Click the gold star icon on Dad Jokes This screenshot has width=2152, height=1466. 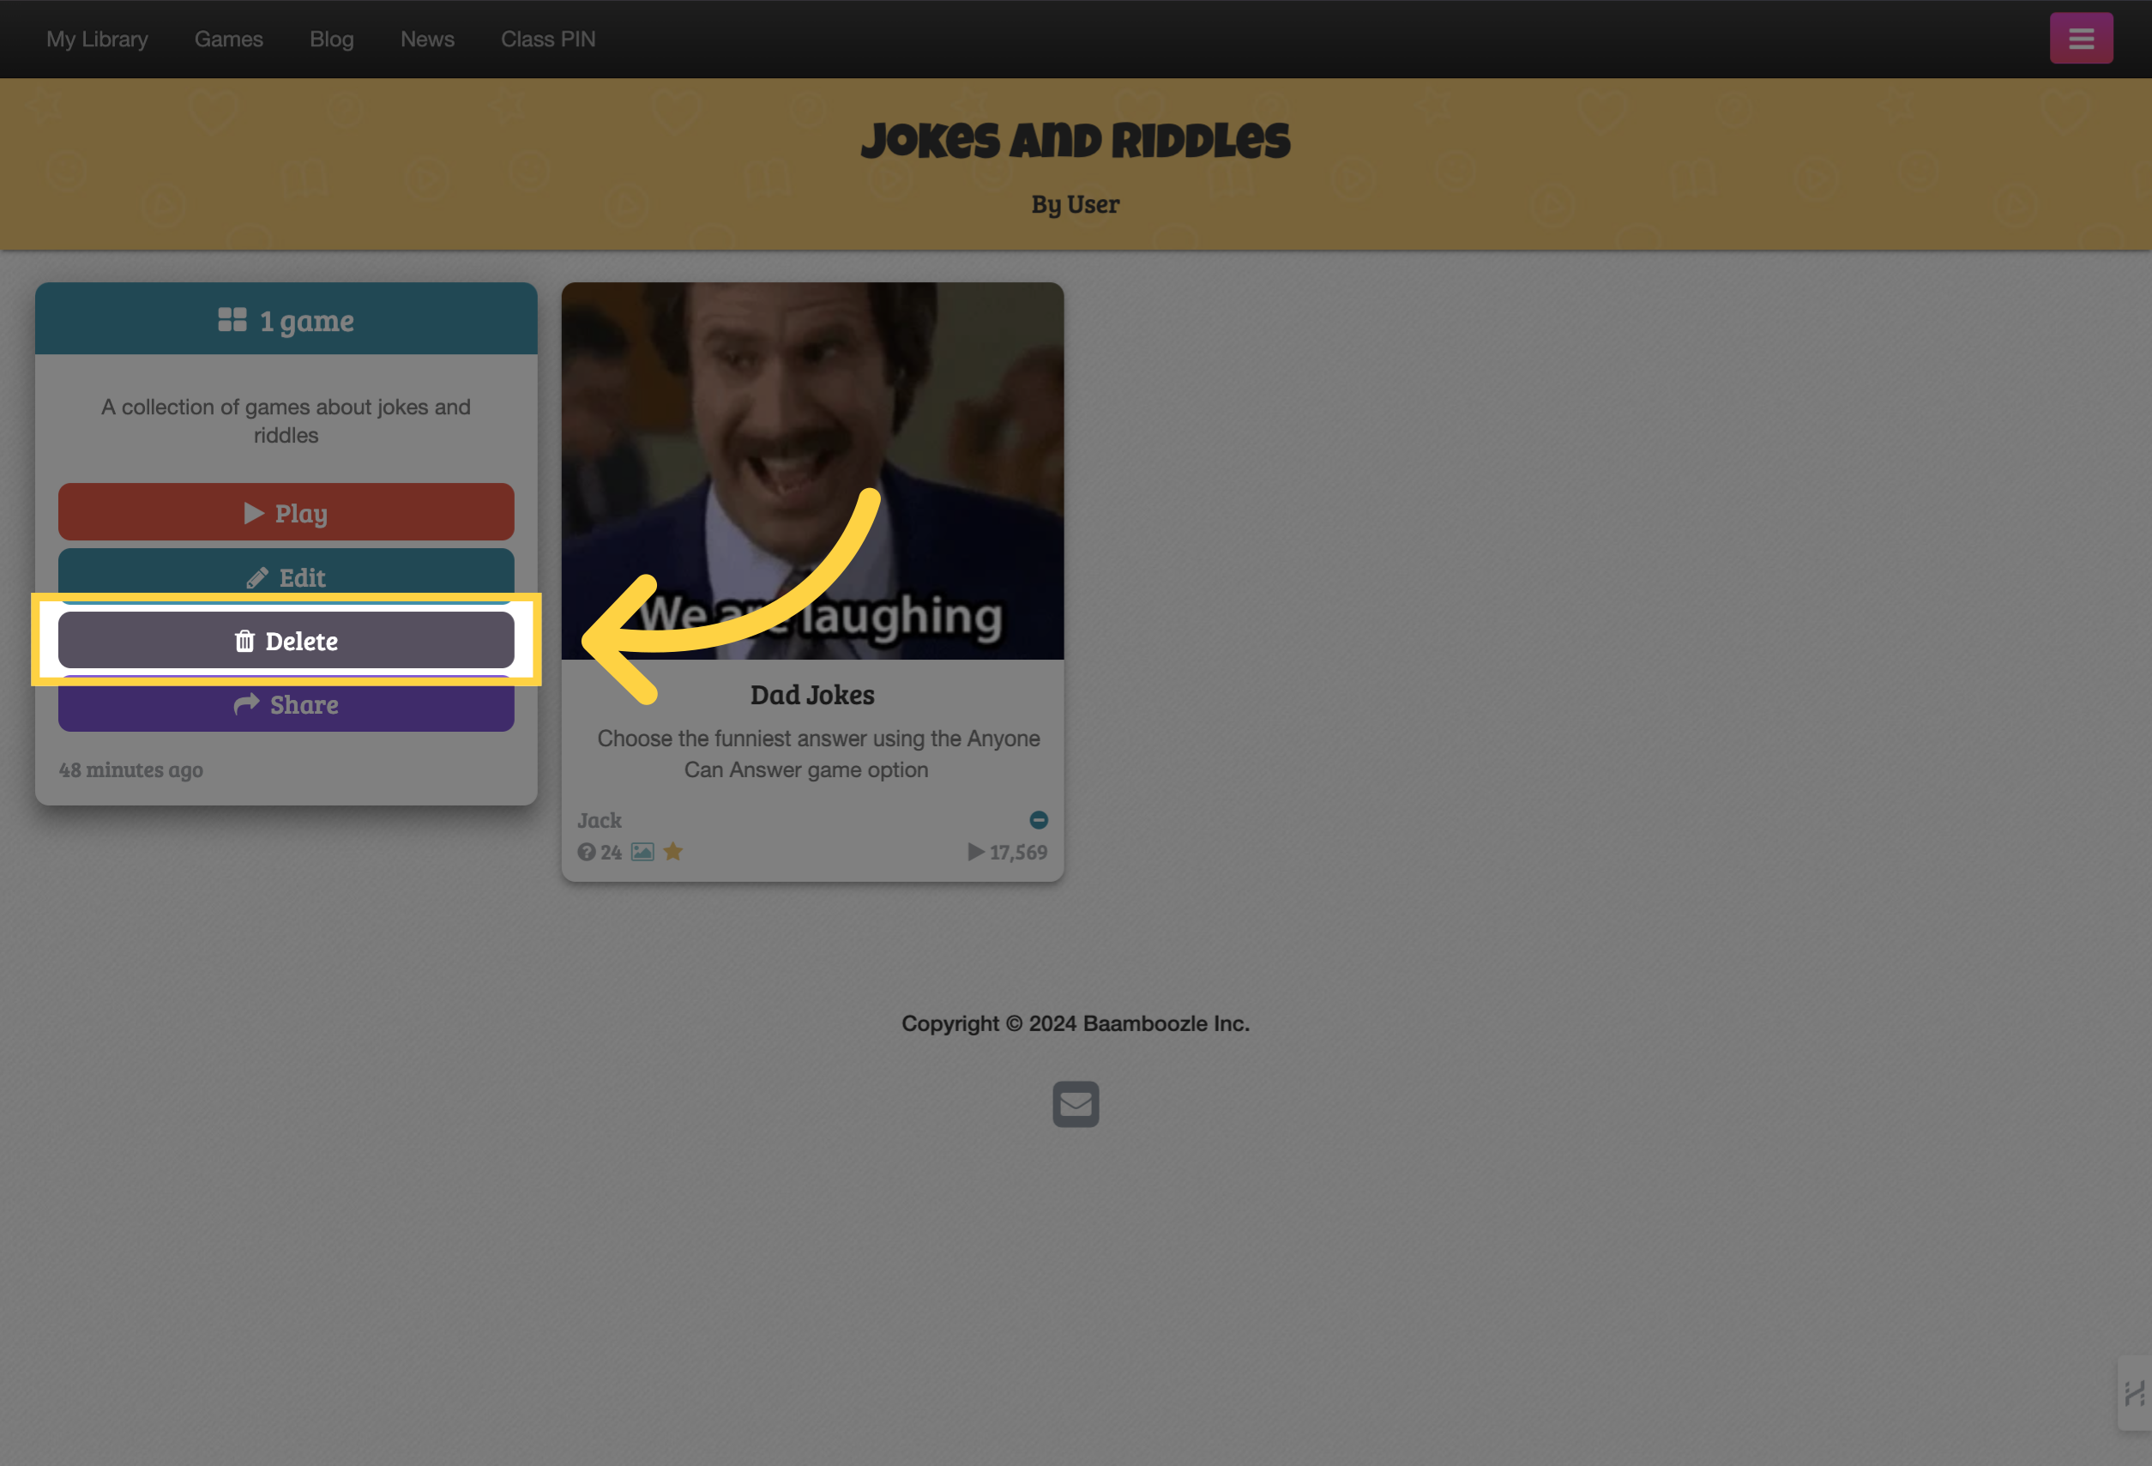click(x=673, y=851)
